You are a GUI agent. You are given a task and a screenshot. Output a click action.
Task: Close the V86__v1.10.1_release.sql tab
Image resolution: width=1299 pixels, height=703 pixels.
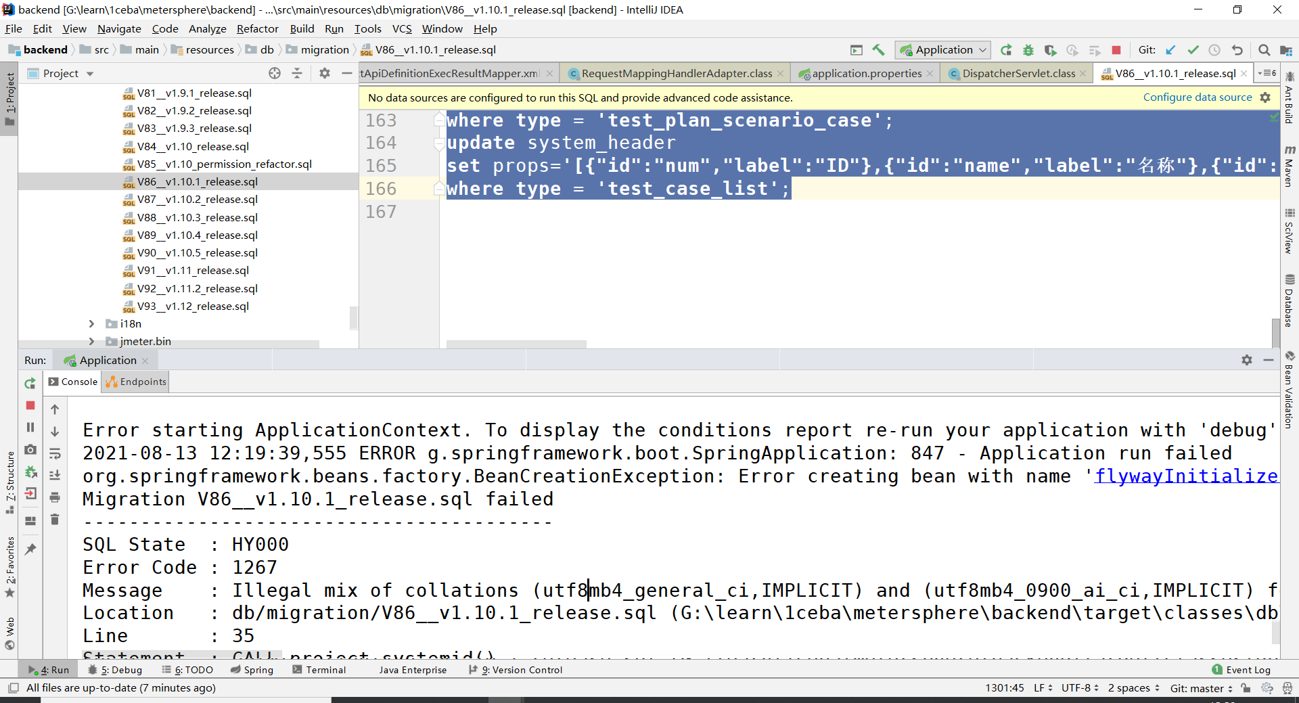pyautogui.click(x=1244, y=73)
